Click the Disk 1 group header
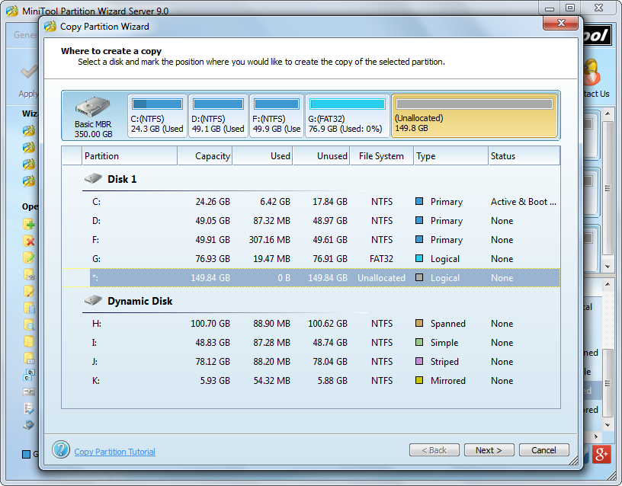Screen dimensions: 622x486 coord(122,179)
